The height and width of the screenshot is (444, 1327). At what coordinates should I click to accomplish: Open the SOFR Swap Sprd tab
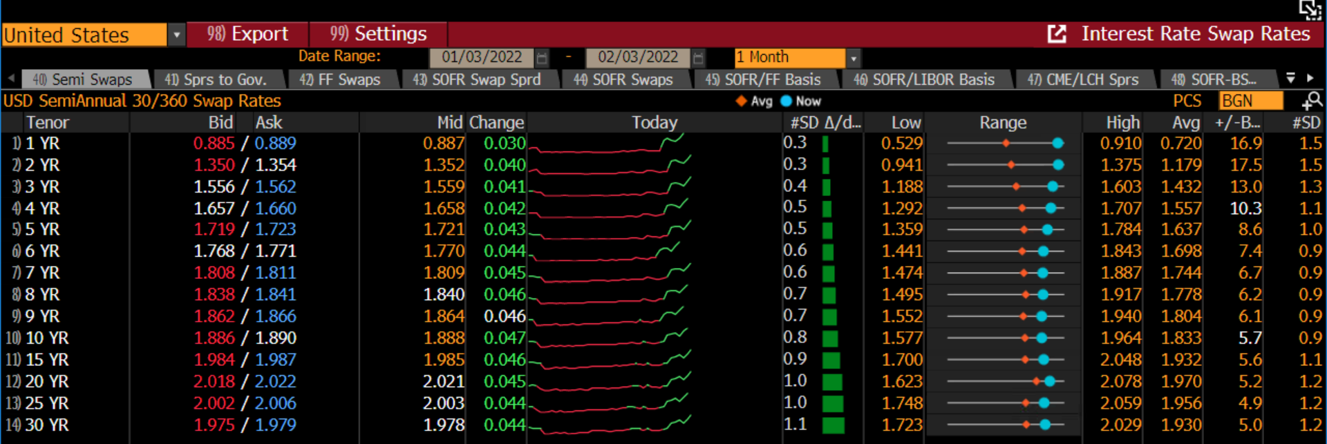click(478, 79)
